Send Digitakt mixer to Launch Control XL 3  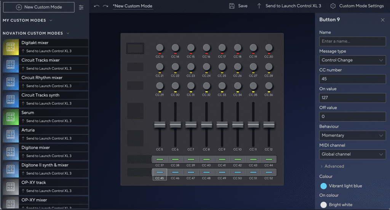pyautogui.click(x=46, y=51)
